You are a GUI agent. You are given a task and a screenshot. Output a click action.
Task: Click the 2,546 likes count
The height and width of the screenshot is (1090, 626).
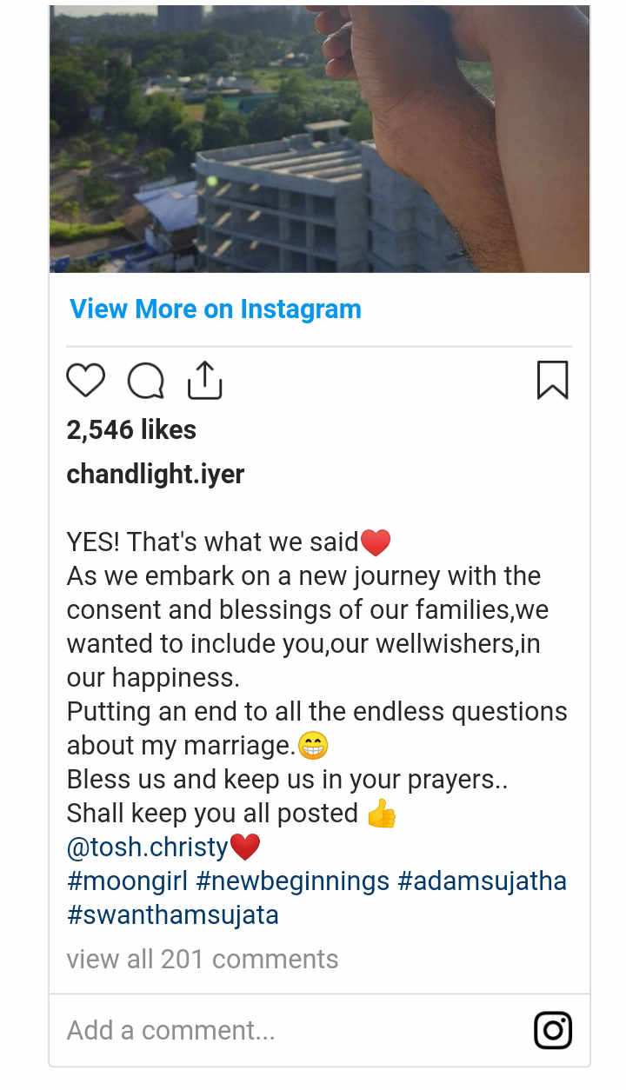click(x=131, y=429)
